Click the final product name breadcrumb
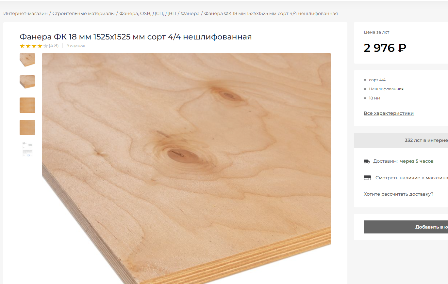448x284 pixels. tap(271, 13)
